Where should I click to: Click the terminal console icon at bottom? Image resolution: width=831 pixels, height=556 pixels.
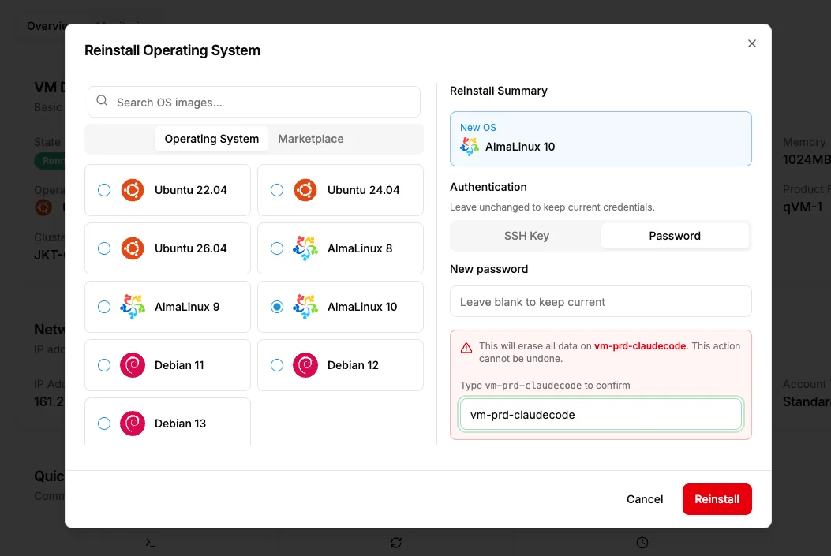click(x=151, y=543)
